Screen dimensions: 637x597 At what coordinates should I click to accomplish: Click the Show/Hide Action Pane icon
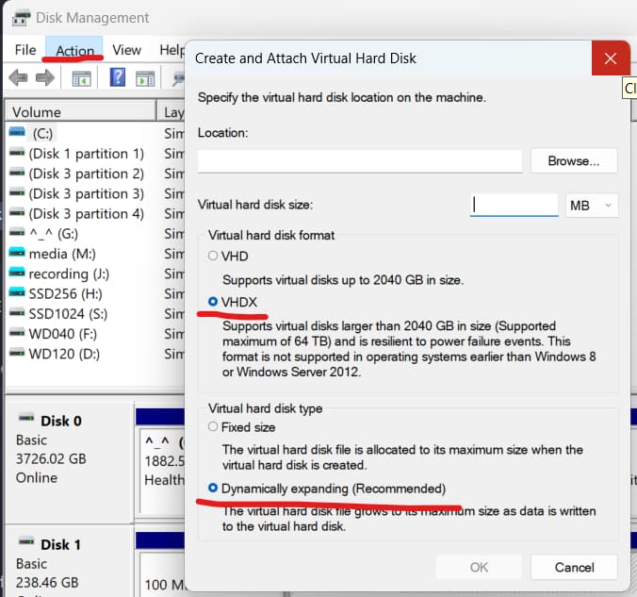coord(144,77)
